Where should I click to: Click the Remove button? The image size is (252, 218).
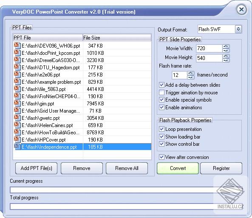[82, 168]
